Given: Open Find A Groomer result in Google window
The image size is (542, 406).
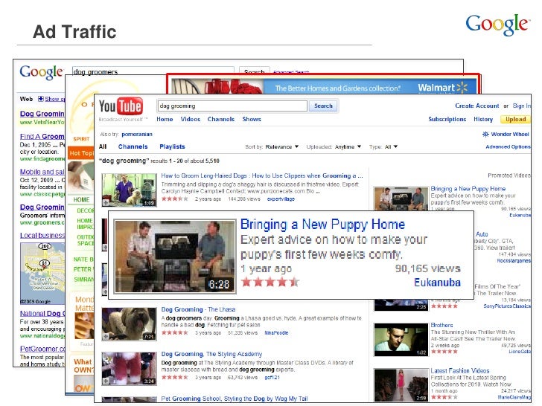Looking at the screenshot, I should coord(42,136).
